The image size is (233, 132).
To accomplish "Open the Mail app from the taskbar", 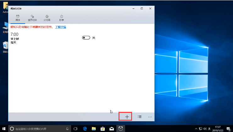I will pos(111,129).
